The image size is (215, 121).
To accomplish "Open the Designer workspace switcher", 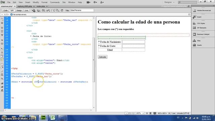I will tap(169, 2).
